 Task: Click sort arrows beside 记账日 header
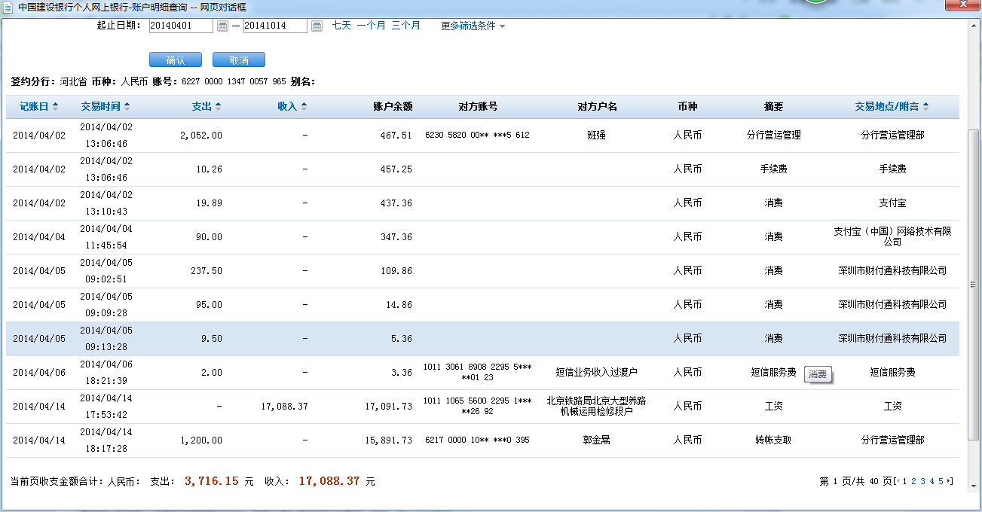56,107
